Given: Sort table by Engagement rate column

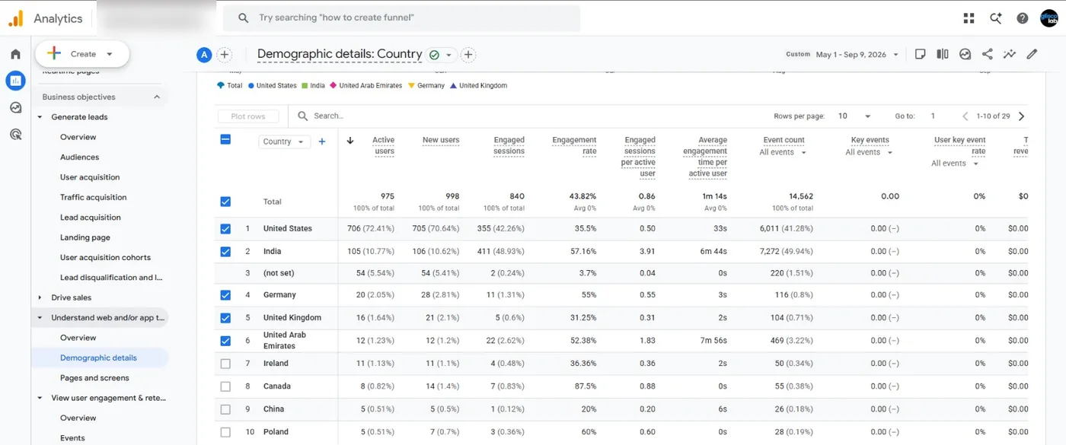Looking at the screenshot, I should (x=574, y=145).
